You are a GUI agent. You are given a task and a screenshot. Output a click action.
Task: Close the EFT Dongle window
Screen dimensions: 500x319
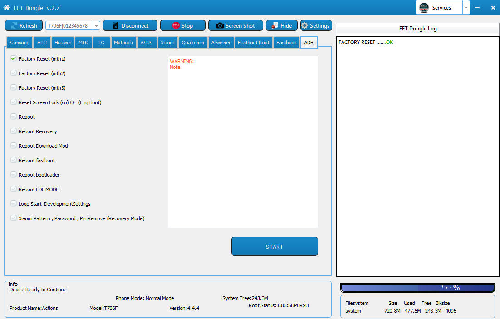(x=493, y=7)
